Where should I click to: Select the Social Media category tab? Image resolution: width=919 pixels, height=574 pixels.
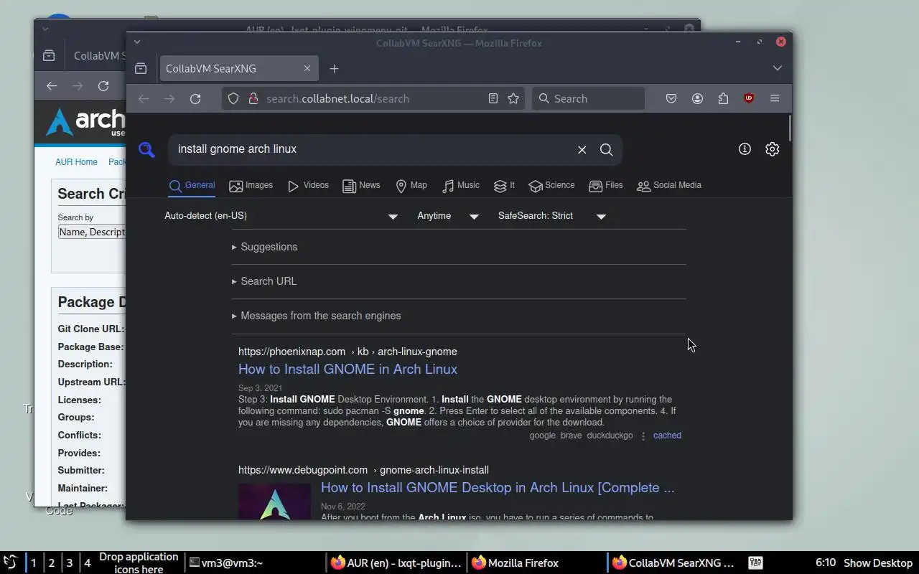(669, 185)
